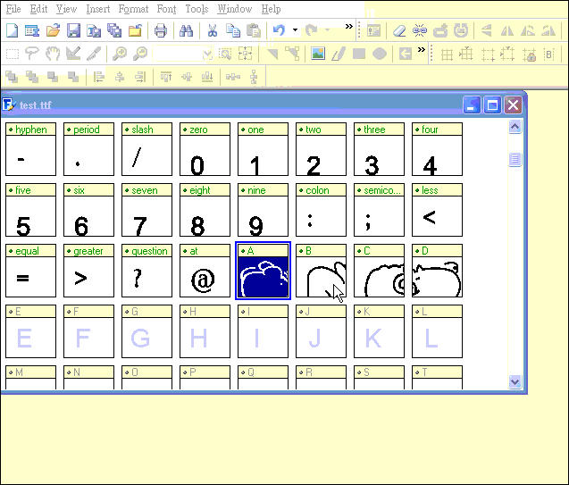
Task: Click the Open folder icon
Action: 53,31
